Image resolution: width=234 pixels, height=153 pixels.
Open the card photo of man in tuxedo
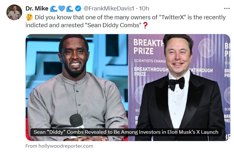pos(179,88)
